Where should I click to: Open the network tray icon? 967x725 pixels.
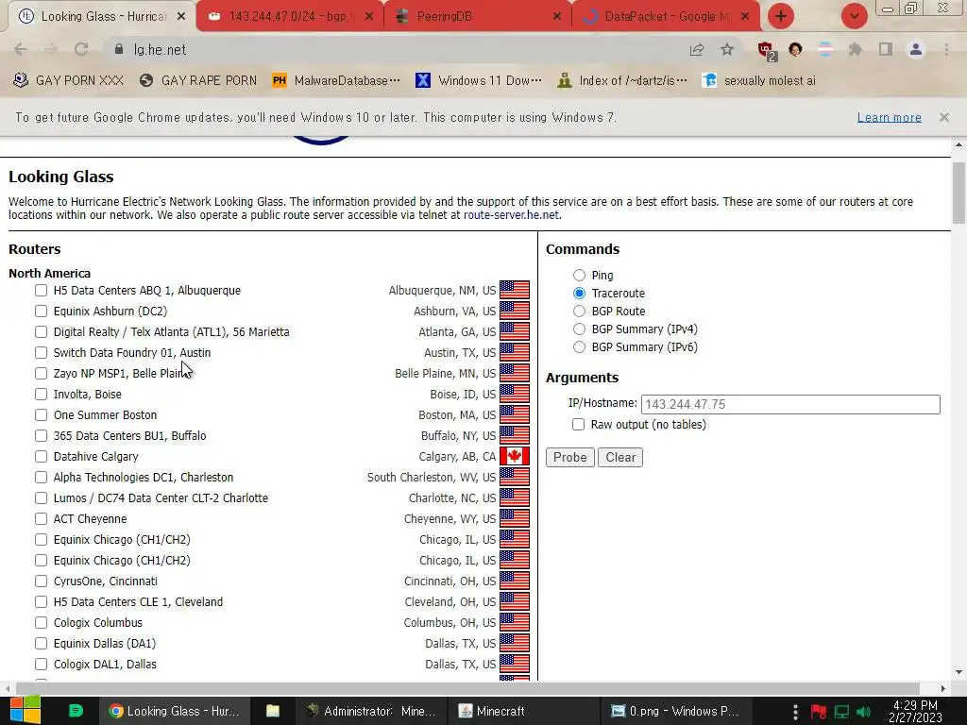click(x=841, y=712)
